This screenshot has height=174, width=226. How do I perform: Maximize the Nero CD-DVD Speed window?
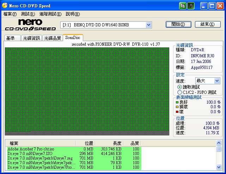point(212,6)
